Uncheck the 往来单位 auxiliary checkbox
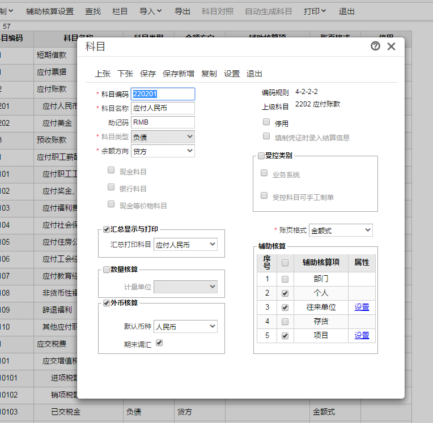 point(285,307)
